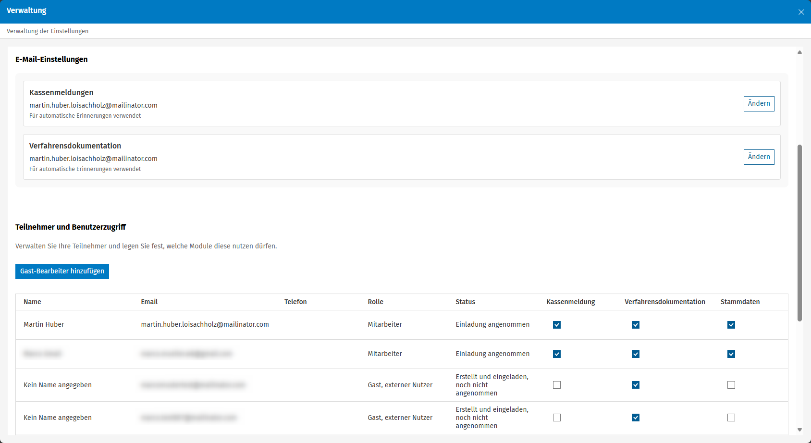This screenshot has height=443, width=811.
Task: Add a guest via Gast-Bearbeiter hinzufügen
Action: pyautogui.click(x=62, y=271)
